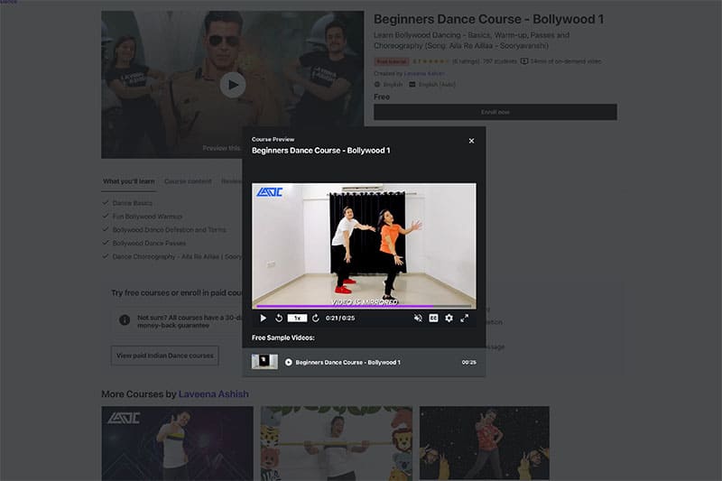
Task: Click the 00:25 duration in the sample list
Action: pyautogui.click(x=468, y=362)
